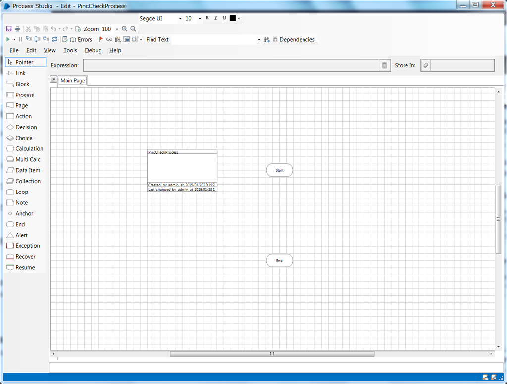Open the undo history dropdown arrow
Image resolution: width=507 pixels, height=384 pixels.
60,29
